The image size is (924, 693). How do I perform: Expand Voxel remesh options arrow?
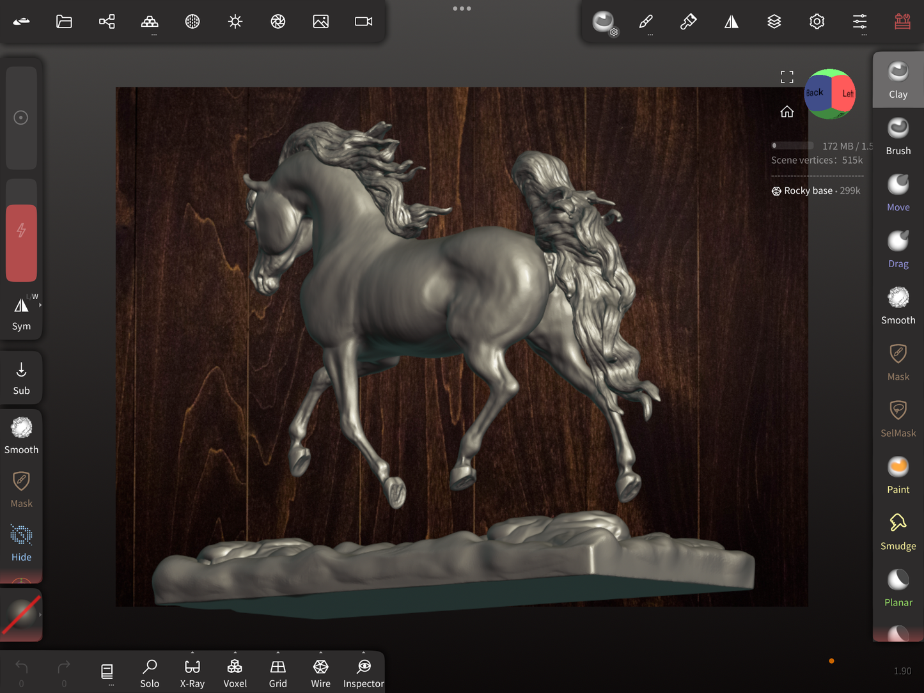235,653
